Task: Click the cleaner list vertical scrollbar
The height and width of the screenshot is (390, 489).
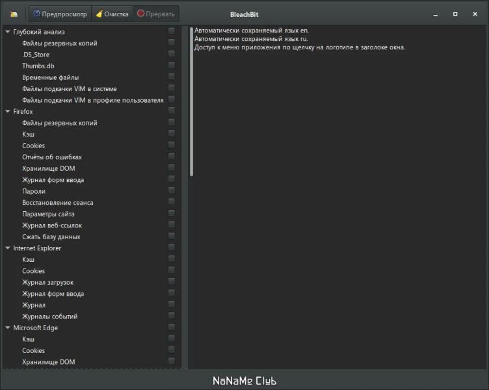Action: pos(191,102)
